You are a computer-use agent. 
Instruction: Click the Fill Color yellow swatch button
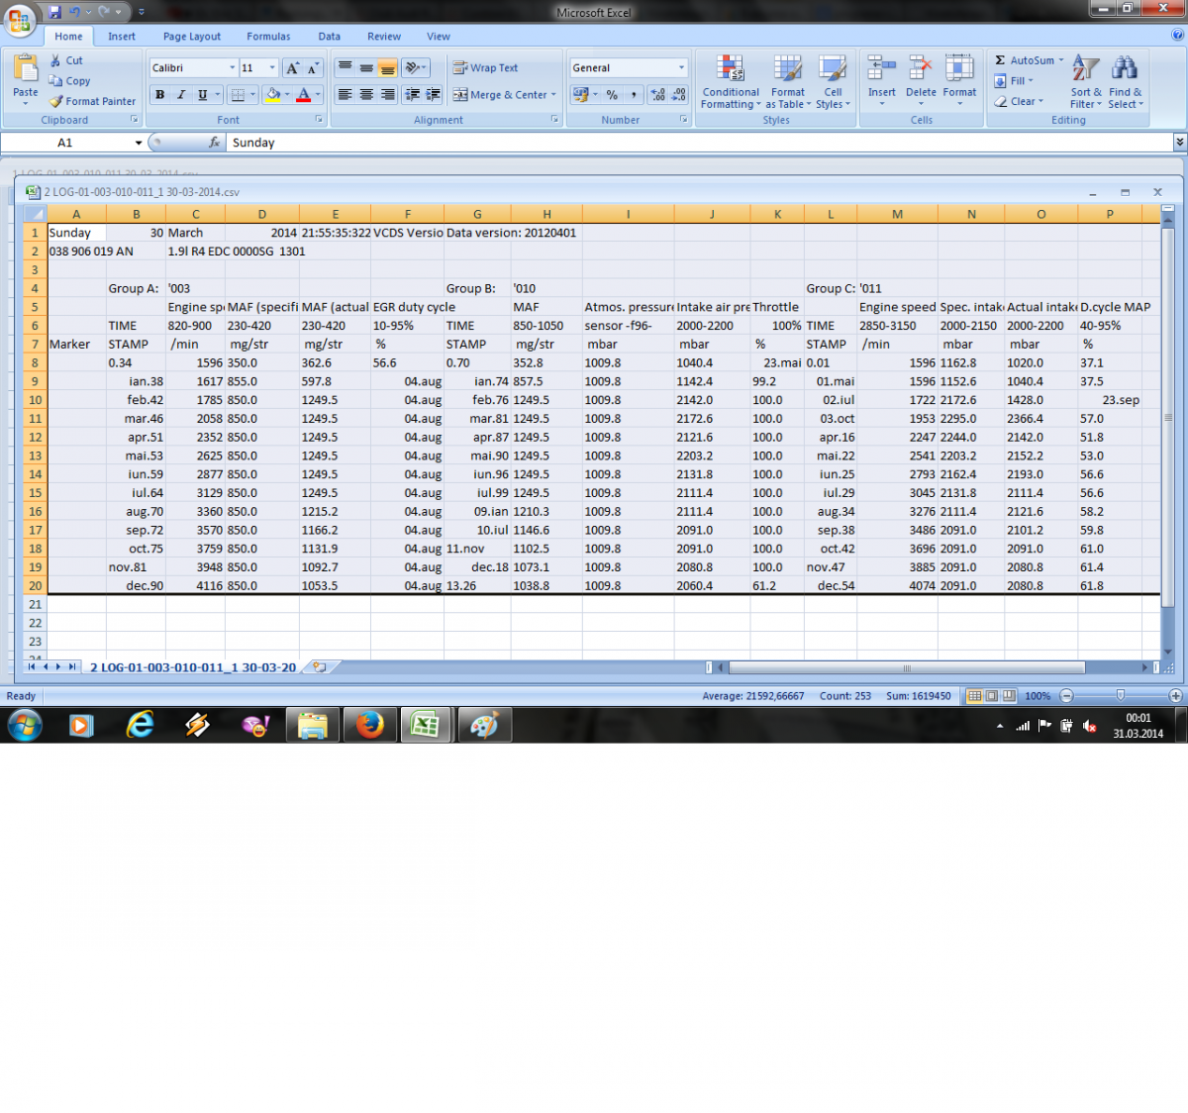click(x=272, y=95)
